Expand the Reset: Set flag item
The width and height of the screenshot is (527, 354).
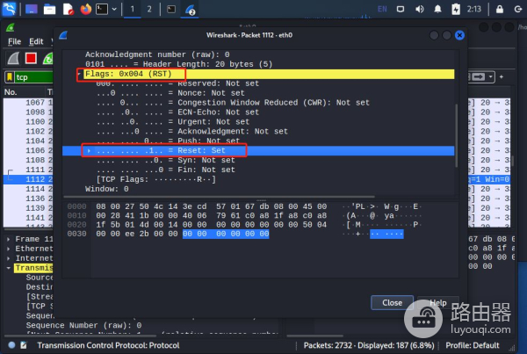[x=89, y=151]
